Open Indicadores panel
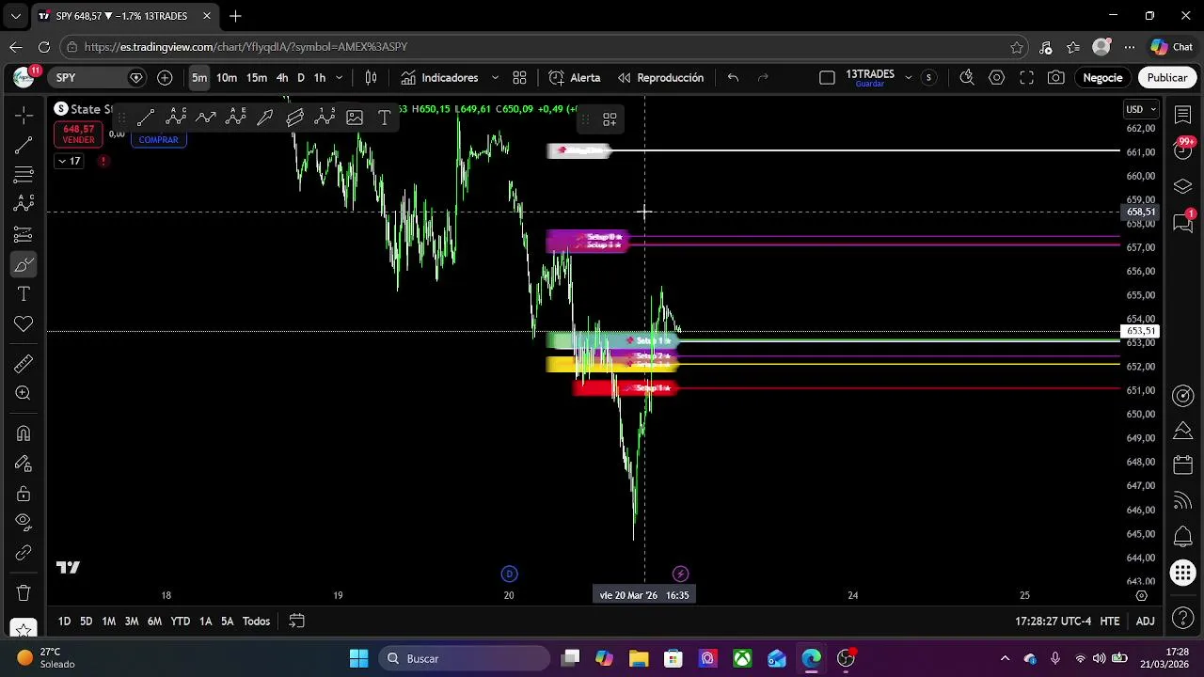The height and width of the screenshot is (677, 1204). 439,78
